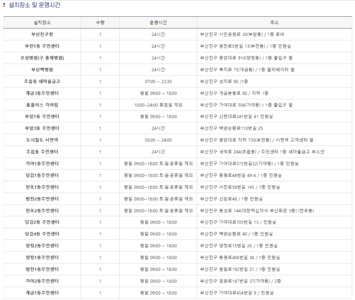Screen dimensions: 355x300
Task: Click the '설치장소' column header
Action: coord(42,22)
